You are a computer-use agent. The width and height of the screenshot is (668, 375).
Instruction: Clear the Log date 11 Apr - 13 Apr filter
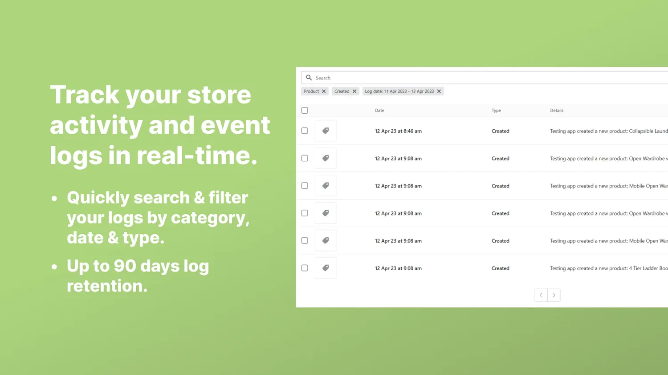click(439, 91)
